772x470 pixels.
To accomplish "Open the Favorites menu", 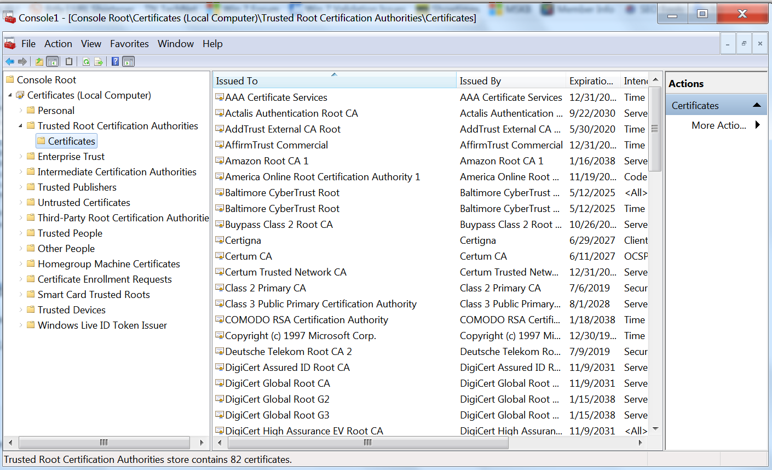I will click(129, 44).
